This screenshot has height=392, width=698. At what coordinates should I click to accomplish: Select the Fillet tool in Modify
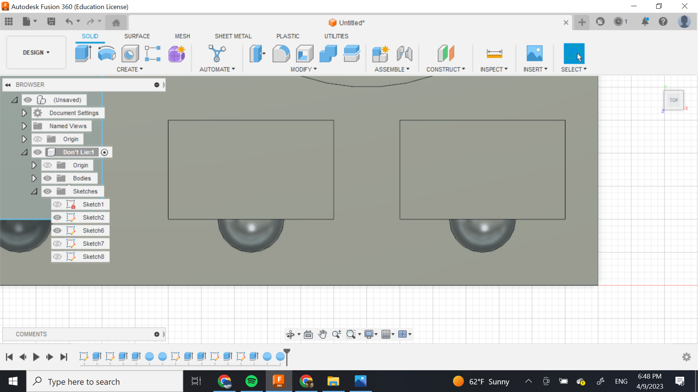(x=281, y=54)
